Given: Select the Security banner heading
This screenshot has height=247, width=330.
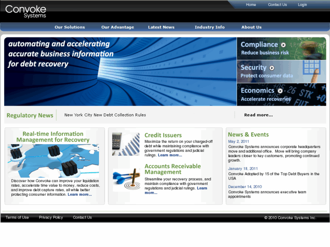Looking at the screenshot, I should [253, 68].
